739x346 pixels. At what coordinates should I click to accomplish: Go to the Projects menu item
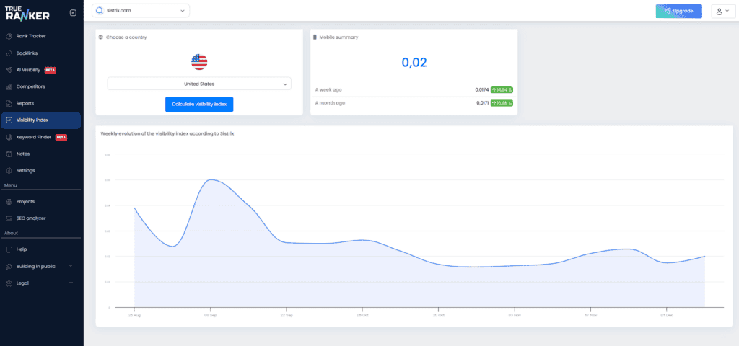tap(25, 201)
